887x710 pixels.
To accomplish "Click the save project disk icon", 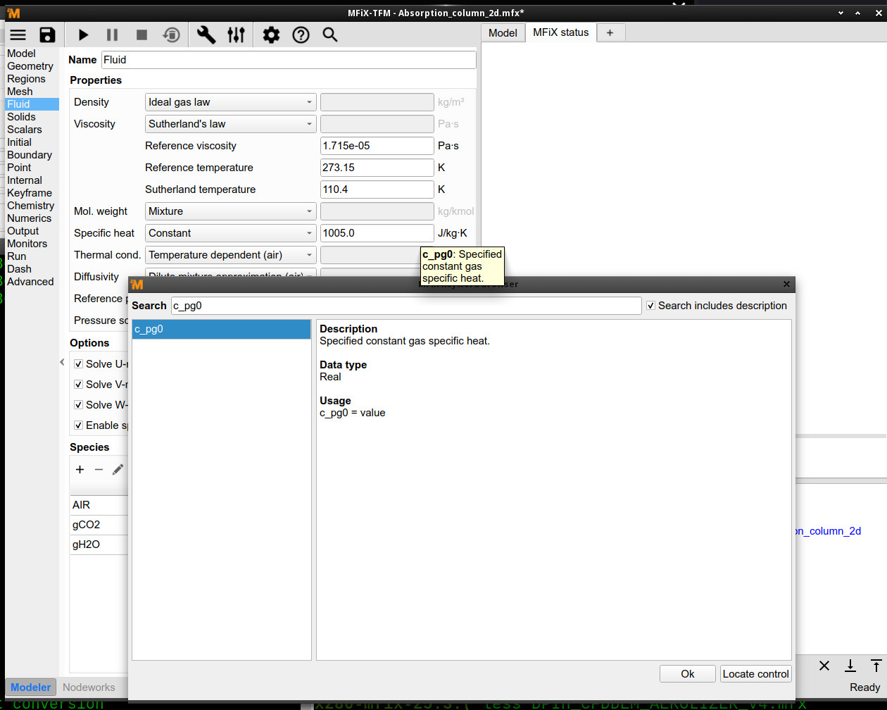I will tap(47, 35).
